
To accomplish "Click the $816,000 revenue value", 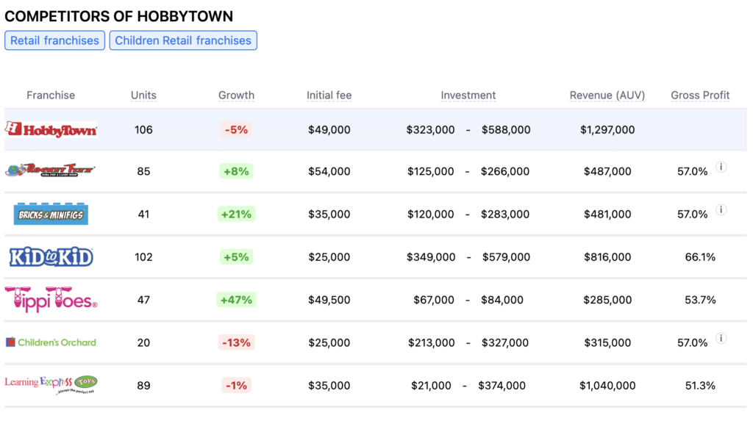I will click(607, 257).
